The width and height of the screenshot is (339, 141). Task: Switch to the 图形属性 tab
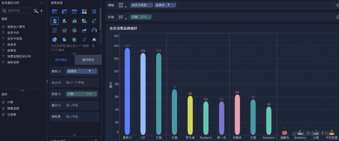[x=61, y=60]
